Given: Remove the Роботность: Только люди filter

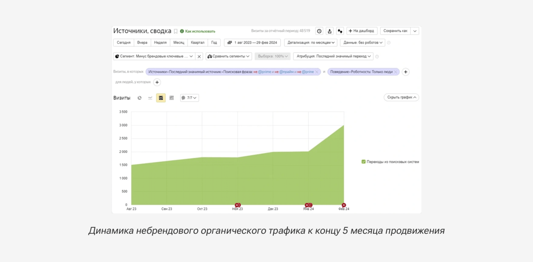Looking at the screenshot, I should pyautogui.click(x=395, y=72).
